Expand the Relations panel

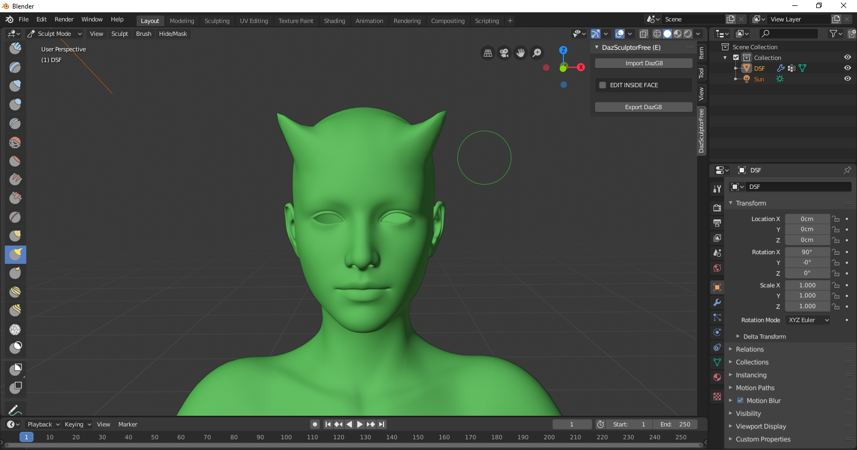[749, 349]
